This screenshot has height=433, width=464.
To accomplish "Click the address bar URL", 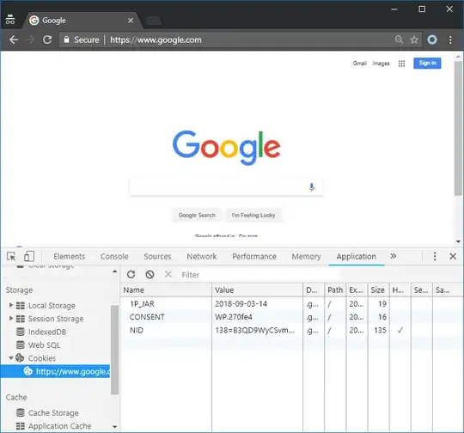I will [x=156, y=40].
